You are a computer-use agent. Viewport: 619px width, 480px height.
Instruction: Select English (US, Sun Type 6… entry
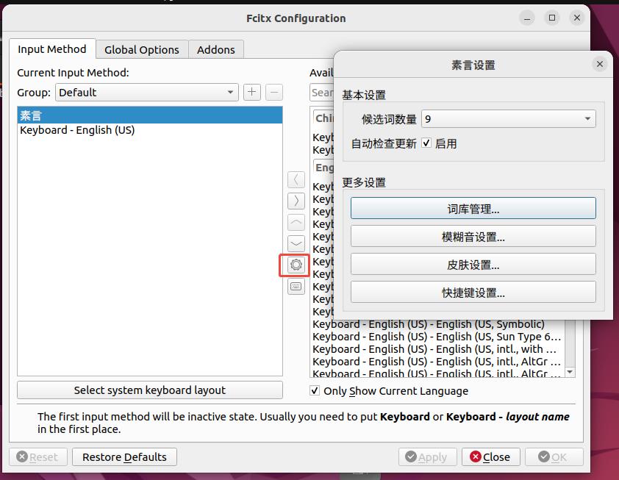click(438, 337)
